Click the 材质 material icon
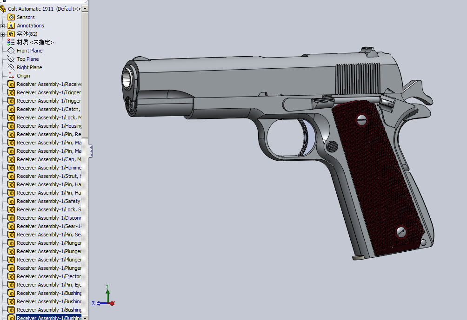 11,42
